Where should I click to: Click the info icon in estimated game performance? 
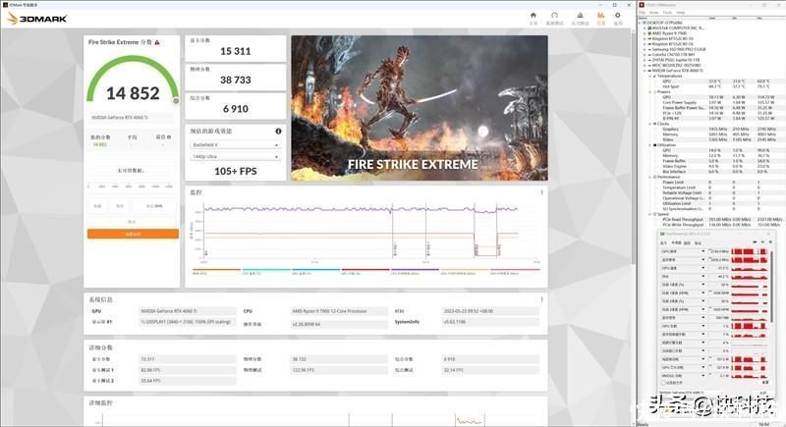[x=278, y=132]
